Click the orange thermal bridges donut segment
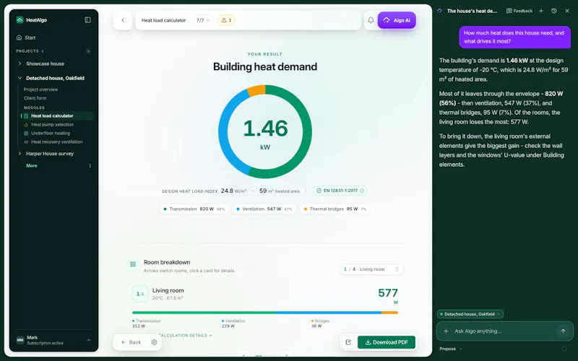The image size is (578, 361). (256, 91)
